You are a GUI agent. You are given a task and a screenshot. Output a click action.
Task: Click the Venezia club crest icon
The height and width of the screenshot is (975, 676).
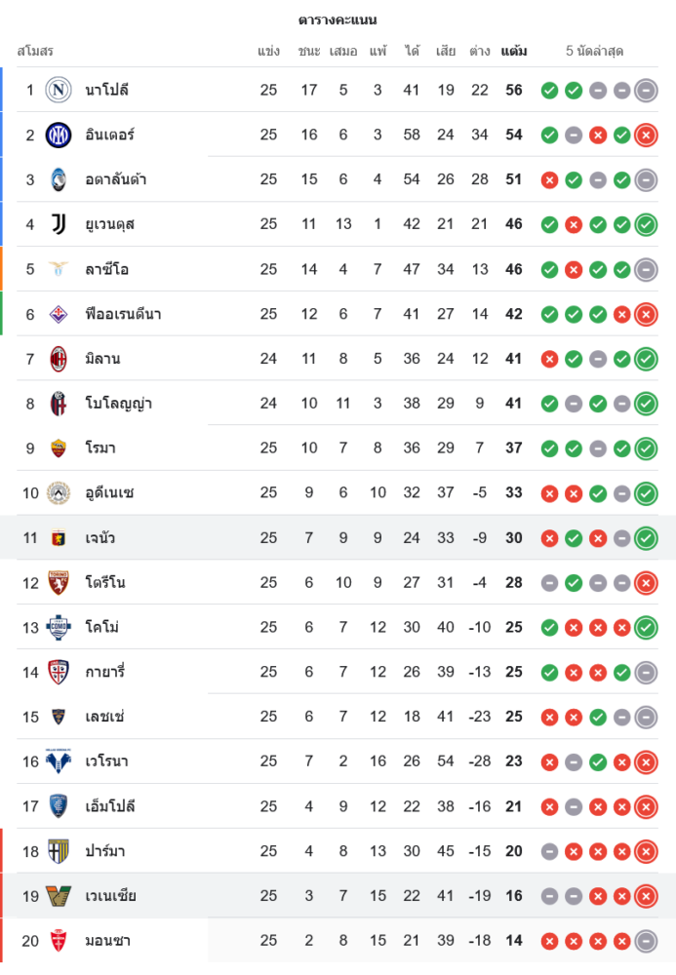click(x=59, y=896)
